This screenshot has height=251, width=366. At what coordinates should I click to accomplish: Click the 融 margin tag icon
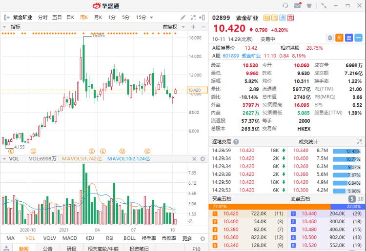(x=266, y=18)
